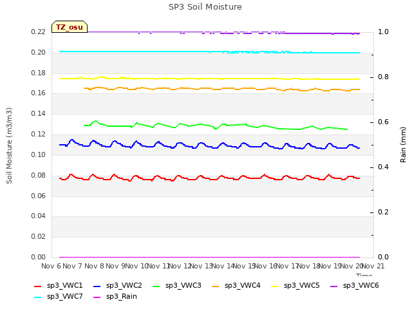This screenshot has height=309, width=412.
Task: Click the Nov 6 x-axis label
Action: (x=51, y=266)
